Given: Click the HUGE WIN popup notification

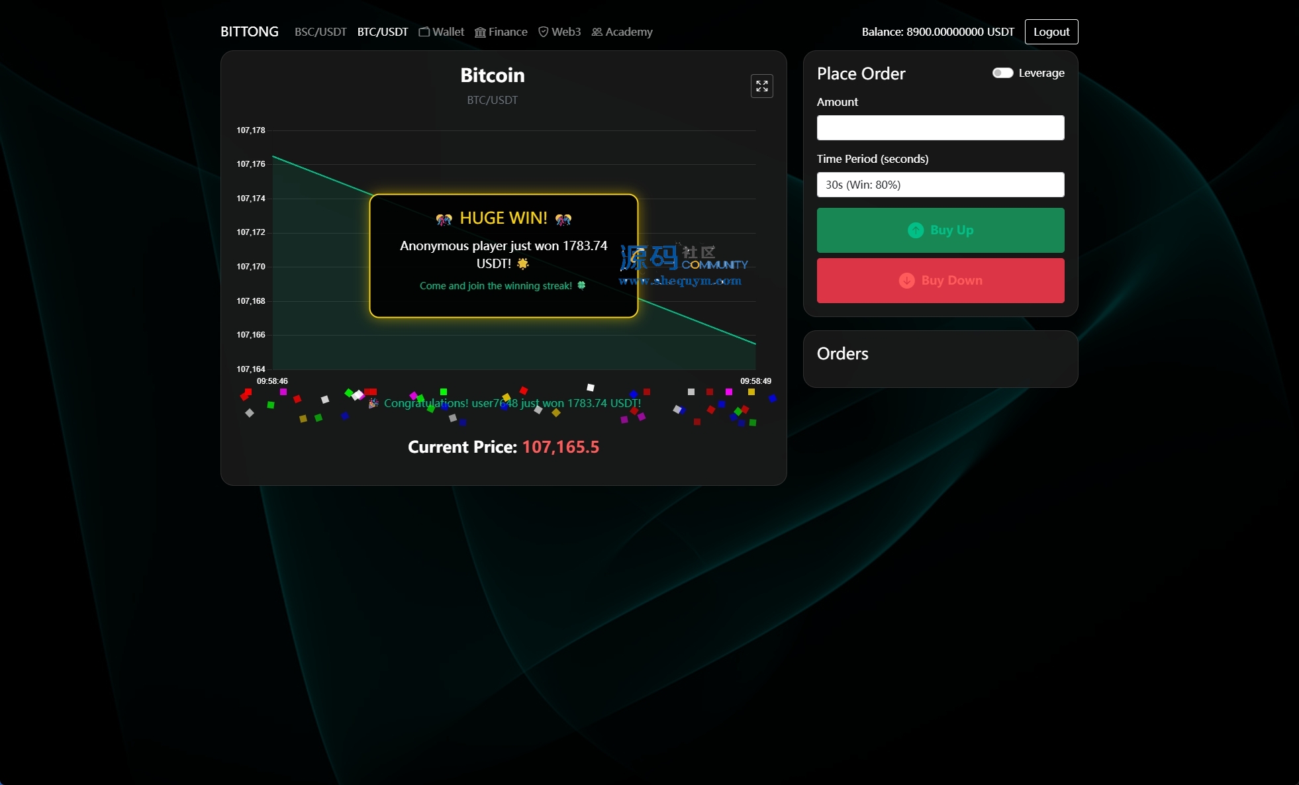Looking at the screenshot, I should click(503, 255).
